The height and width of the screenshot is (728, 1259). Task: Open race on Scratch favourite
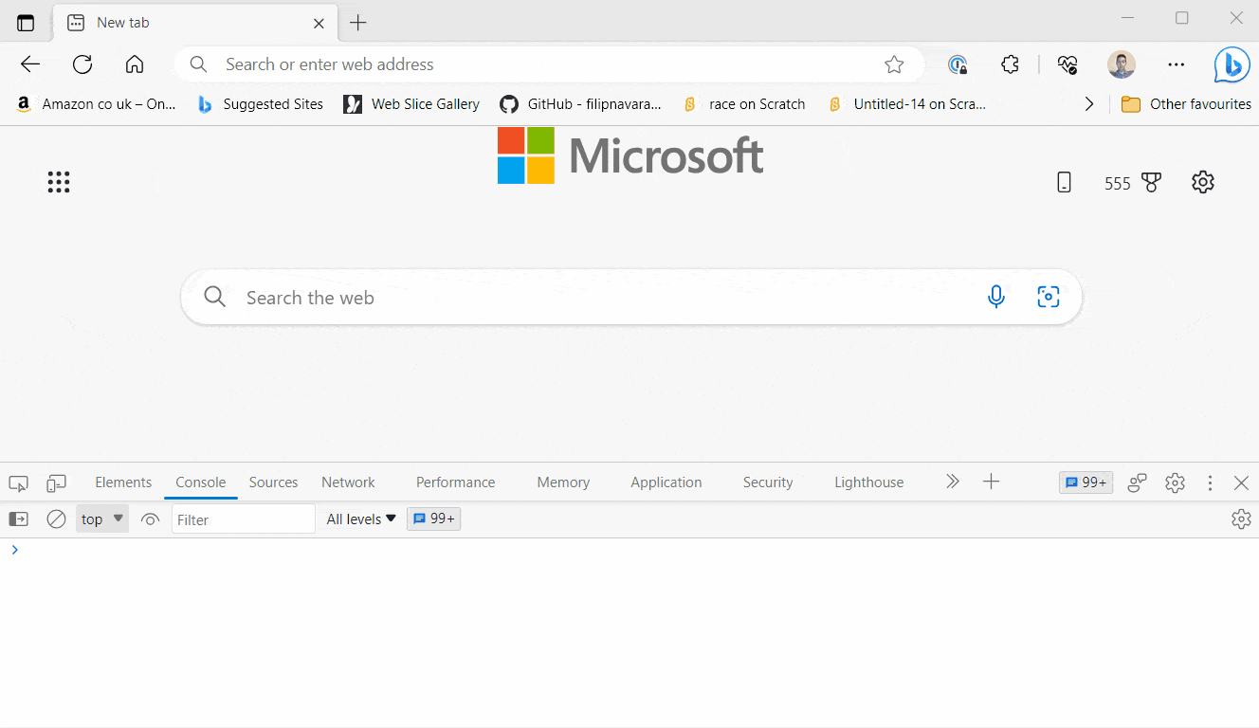click(x=744, y=104)
